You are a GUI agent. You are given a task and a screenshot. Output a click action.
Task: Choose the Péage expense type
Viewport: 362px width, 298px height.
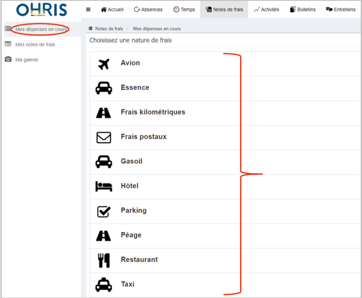click(x=225, y=236)
